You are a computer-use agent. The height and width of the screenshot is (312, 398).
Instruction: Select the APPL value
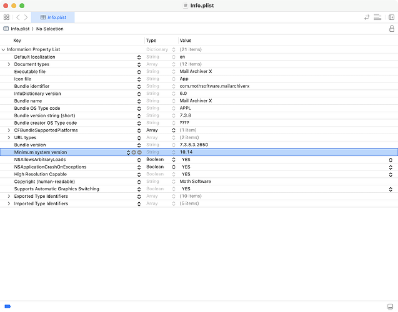(x=186, y=108)
